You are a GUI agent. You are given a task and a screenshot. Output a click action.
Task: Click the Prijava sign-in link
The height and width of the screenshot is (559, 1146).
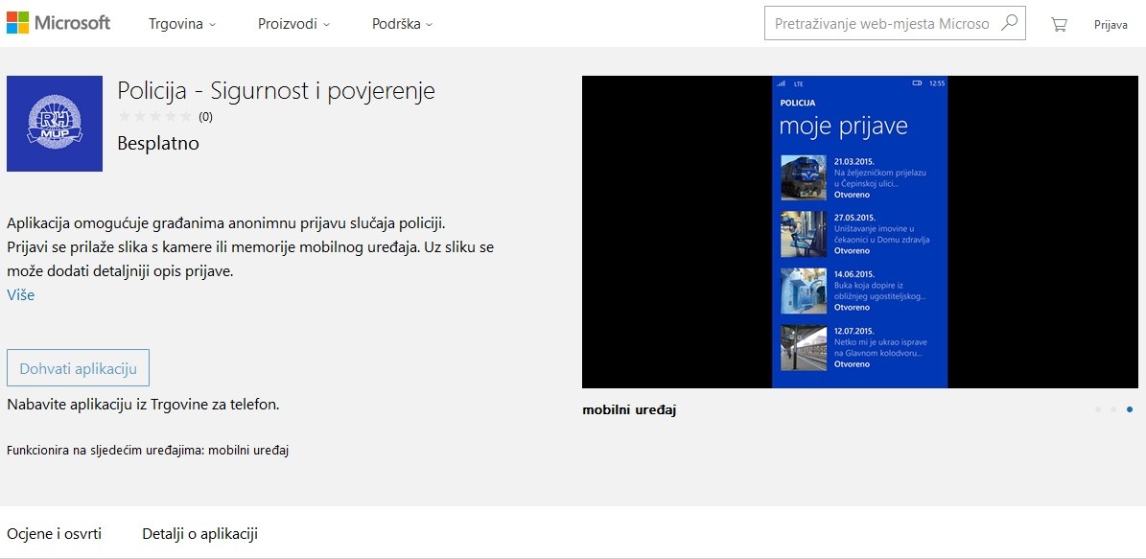pyautogui.click(x=1111, y=25)
